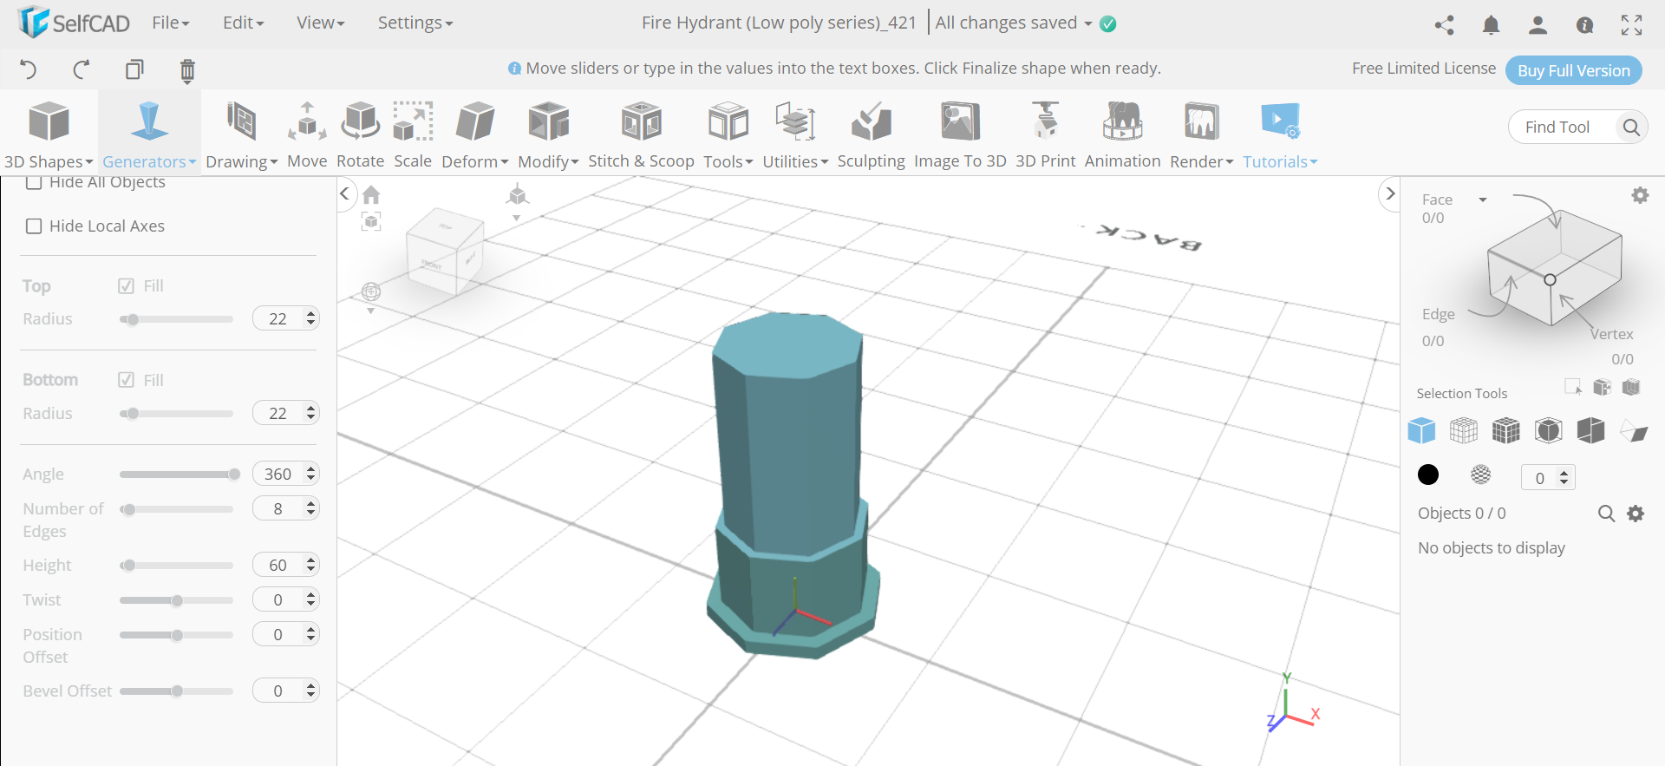Search objects with magnifier icon
Image resolution: width=1665 pixels, height=766 pixels.
tap(1606, 514)
